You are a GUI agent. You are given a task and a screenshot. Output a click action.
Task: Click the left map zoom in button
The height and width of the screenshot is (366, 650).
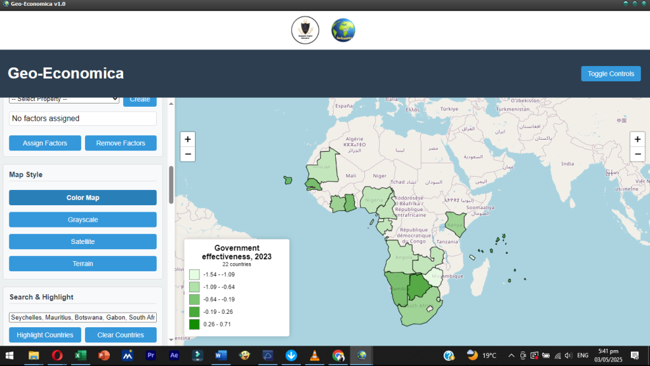coord(187,139)
